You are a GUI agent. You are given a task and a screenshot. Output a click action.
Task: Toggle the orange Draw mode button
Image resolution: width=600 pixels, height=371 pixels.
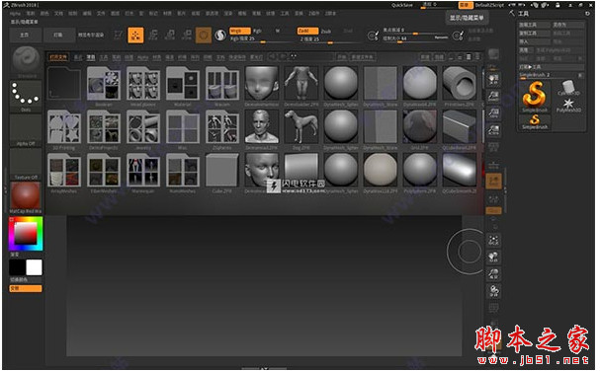(135, 35)
